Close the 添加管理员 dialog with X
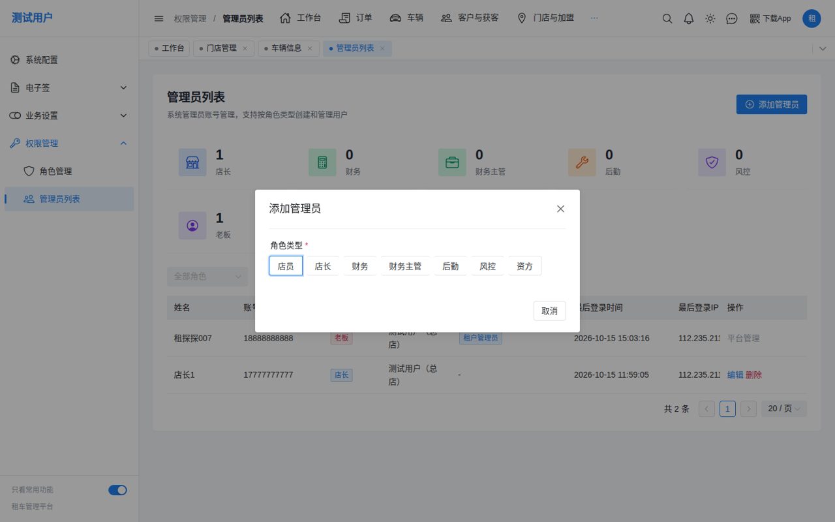The width and height of the screenshot is (835, 522). click(x=560, y=209)
